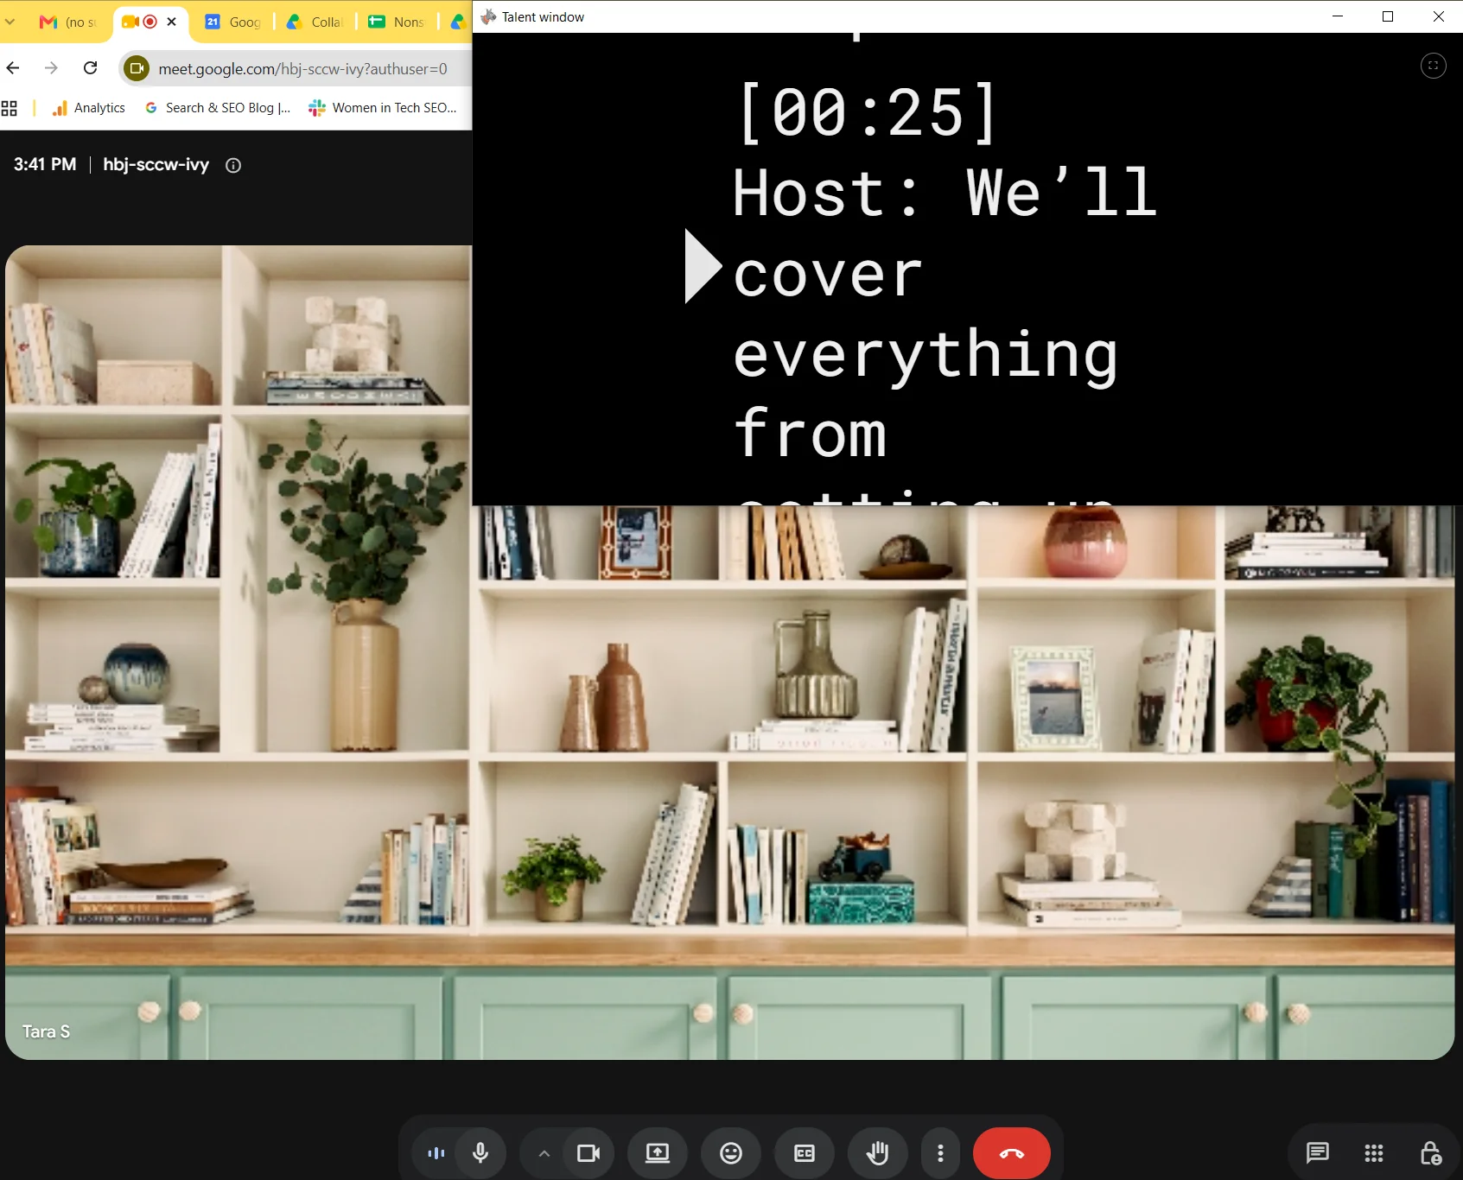Click the [00:25] timestamp in prompter

click(x=868, y=112)
